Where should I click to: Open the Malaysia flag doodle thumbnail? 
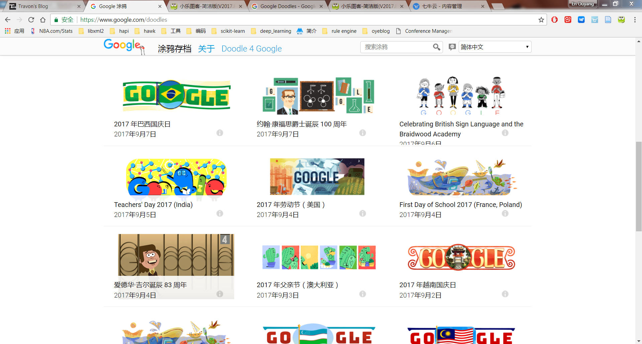point(461,335)
